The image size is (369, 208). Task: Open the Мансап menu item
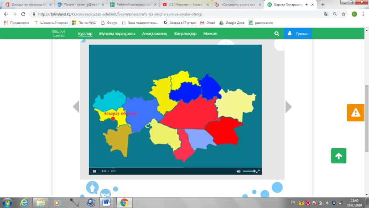click(x=210, y=33)
